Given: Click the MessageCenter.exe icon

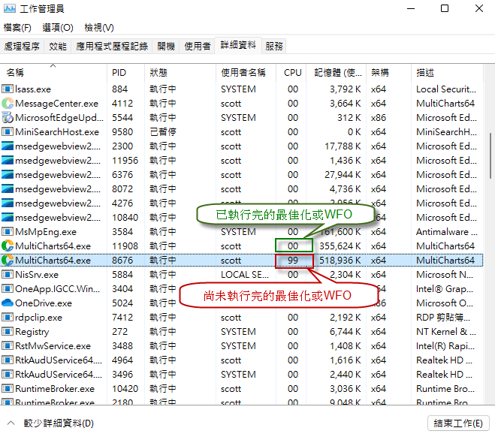Looking at the screenshot, I should 8,103.
